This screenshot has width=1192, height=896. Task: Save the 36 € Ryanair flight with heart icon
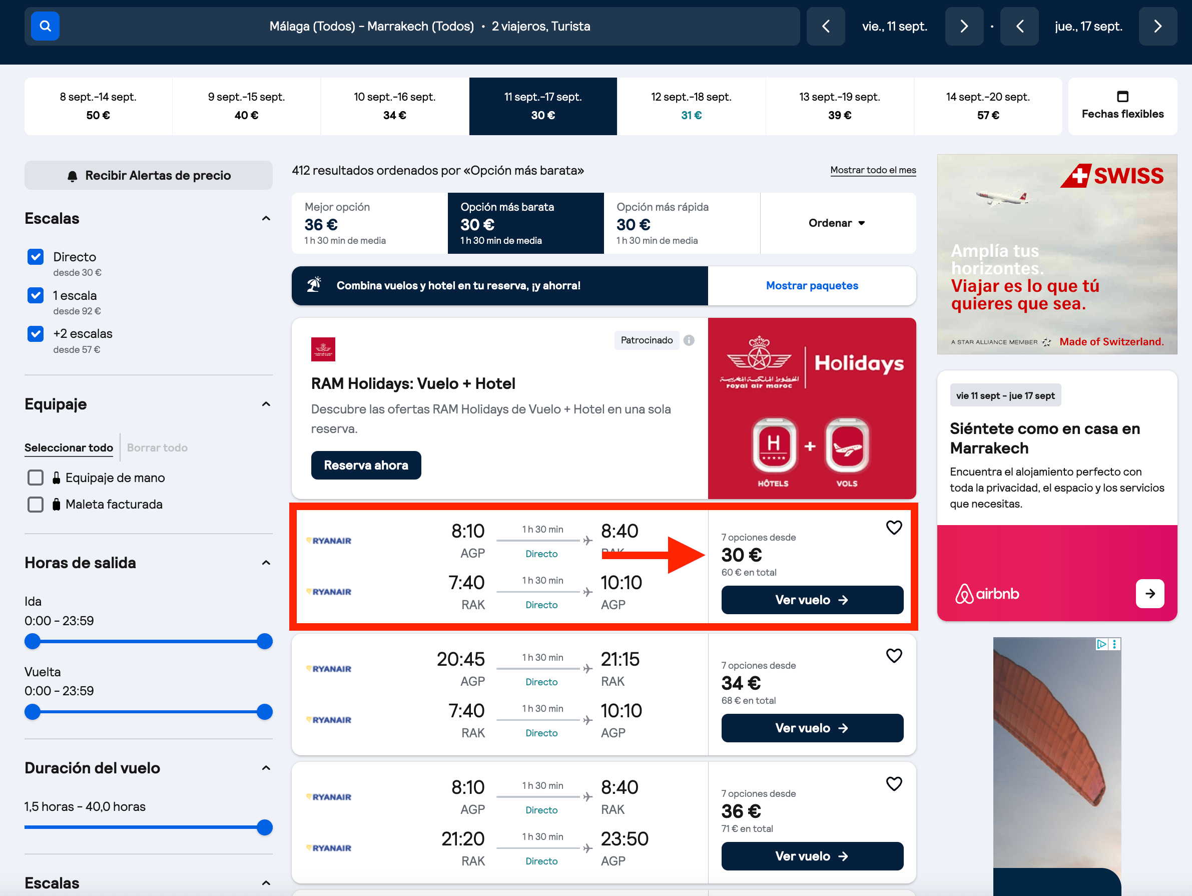(x=893, y=784)
